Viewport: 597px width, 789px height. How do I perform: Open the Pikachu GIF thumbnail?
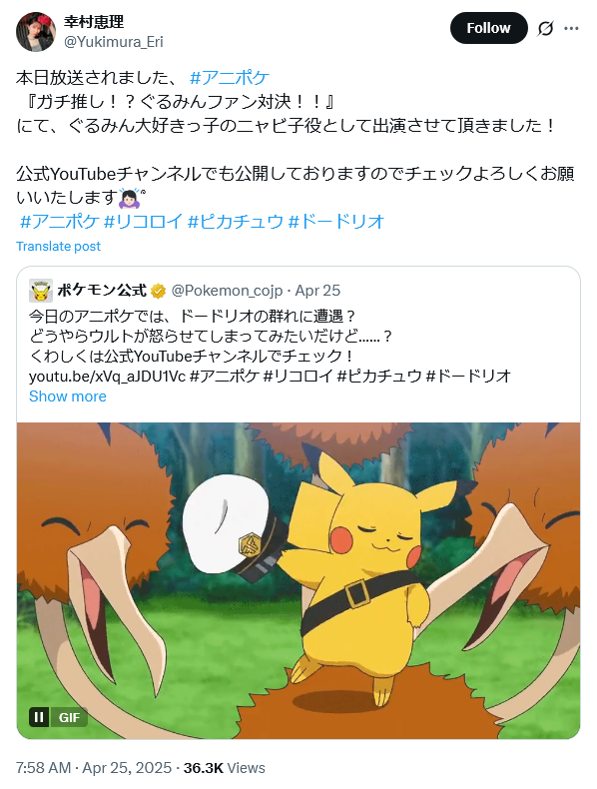point(298,580)
